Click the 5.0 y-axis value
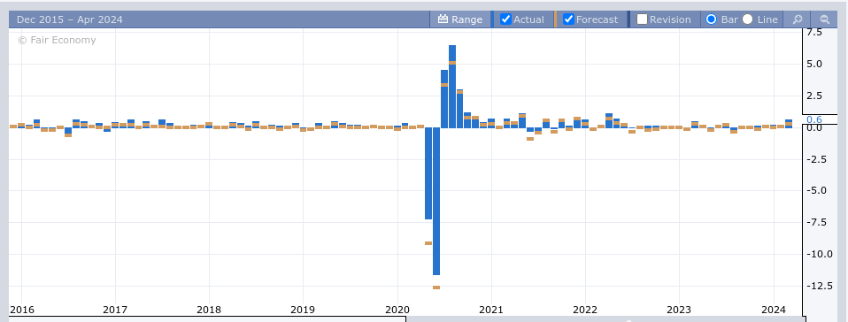The width and height of the screenshot is (848, 322). coord(814,64)
